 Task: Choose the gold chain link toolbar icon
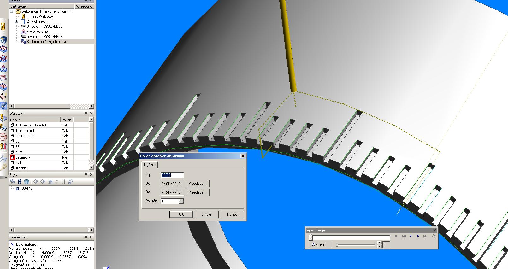point(3,167)
